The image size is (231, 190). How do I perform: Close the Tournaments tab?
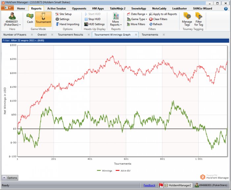[x=164, y=35]
